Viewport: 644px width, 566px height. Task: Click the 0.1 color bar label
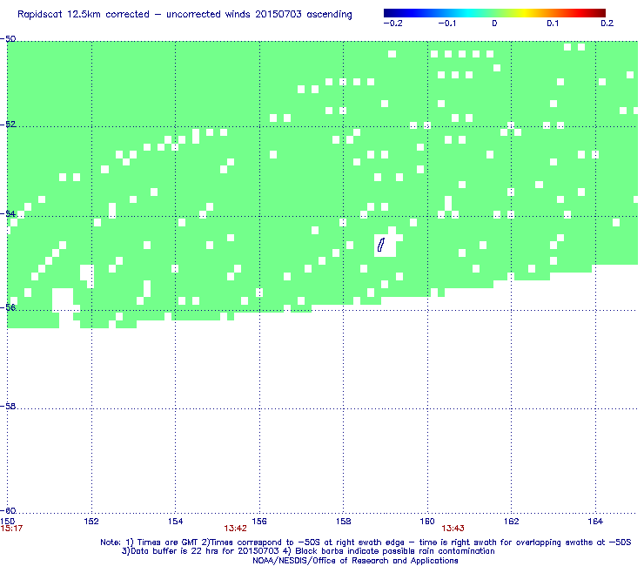(553, 24)
